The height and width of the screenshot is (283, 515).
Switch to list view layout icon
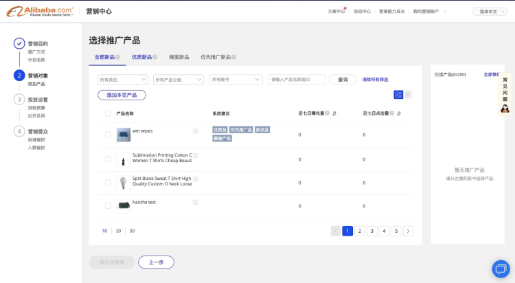(x=398, y=95)
